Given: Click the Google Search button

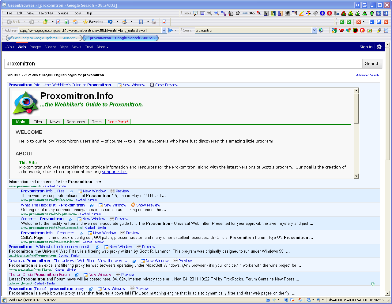Looking at the screenshot, I should pyautogui.click(x=372, y=64).
